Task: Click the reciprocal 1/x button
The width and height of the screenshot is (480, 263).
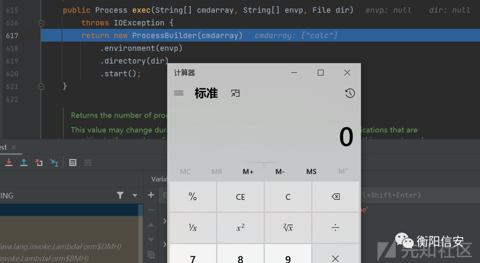Action: click(193, 227)
